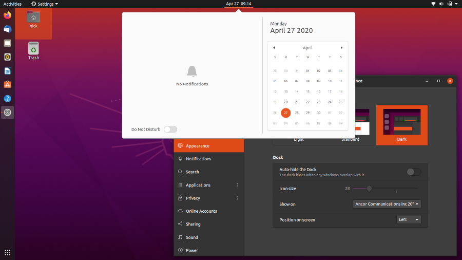462x260 pixels.
Task: Open Settings app menu in top bar
Action: pyautogui.click(x=45, y=4)
